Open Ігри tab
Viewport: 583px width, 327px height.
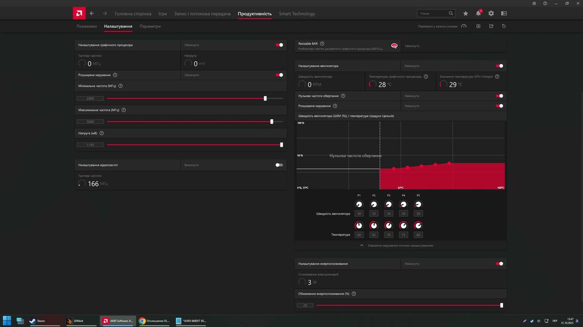coord(163,14)
